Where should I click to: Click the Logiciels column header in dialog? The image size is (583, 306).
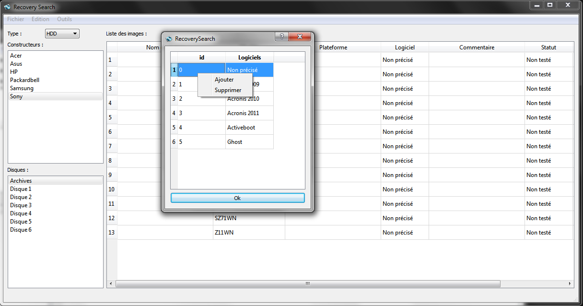click(x=249, y=58)
